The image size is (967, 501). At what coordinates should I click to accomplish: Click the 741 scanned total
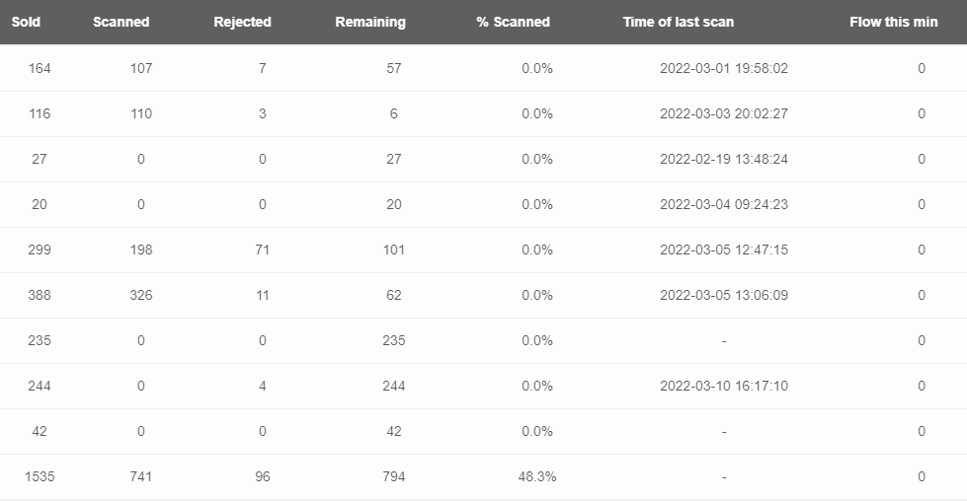tap(141, 477)
